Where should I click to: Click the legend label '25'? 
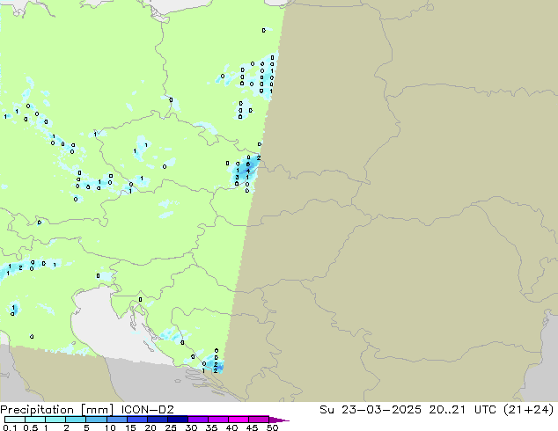pyautogui.click(x=171, y=427)
